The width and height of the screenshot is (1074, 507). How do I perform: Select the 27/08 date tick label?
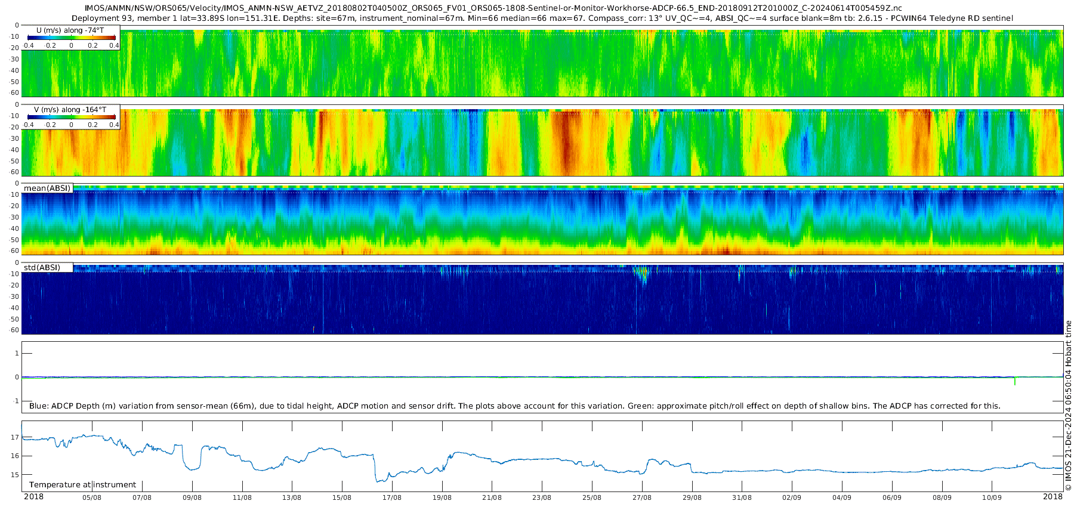pyautogui.click(x=642, y=497)
